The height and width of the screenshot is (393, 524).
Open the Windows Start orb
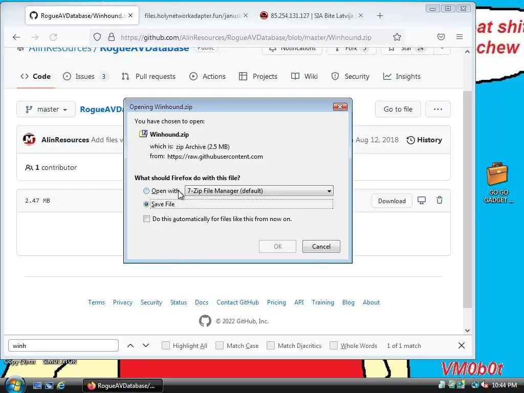click(x=15, y=385)
